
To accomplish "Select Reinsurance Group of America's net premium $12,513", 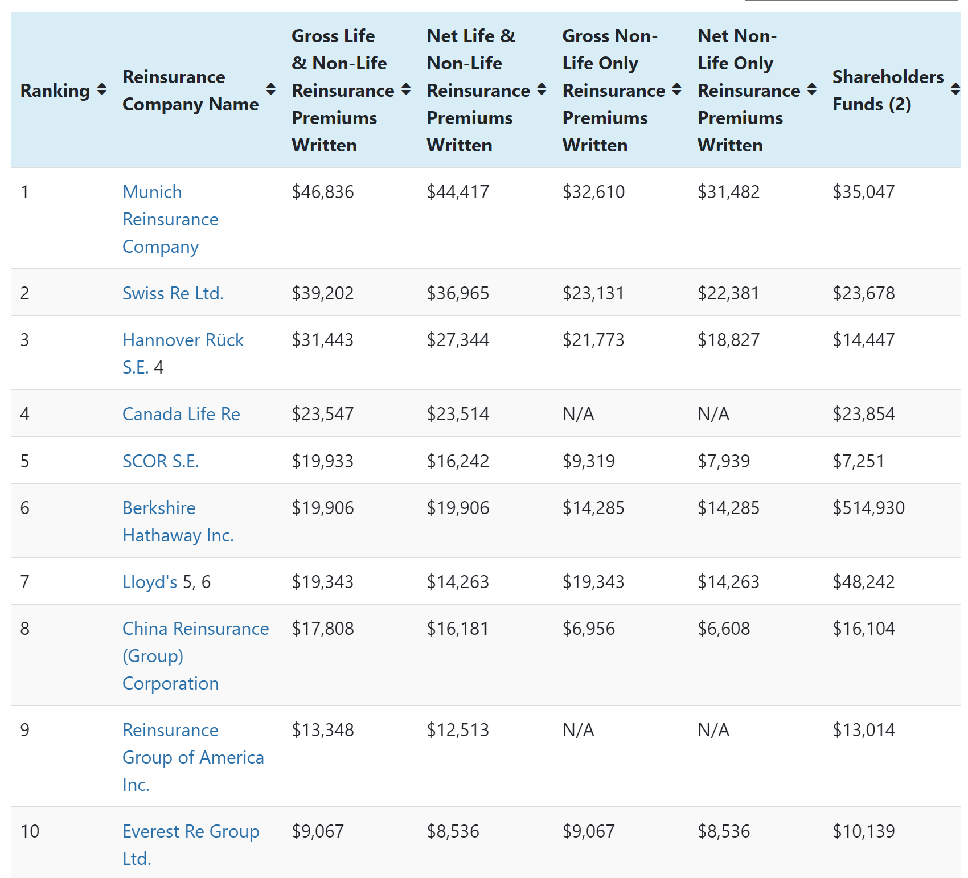I will (x=458, y=730).
